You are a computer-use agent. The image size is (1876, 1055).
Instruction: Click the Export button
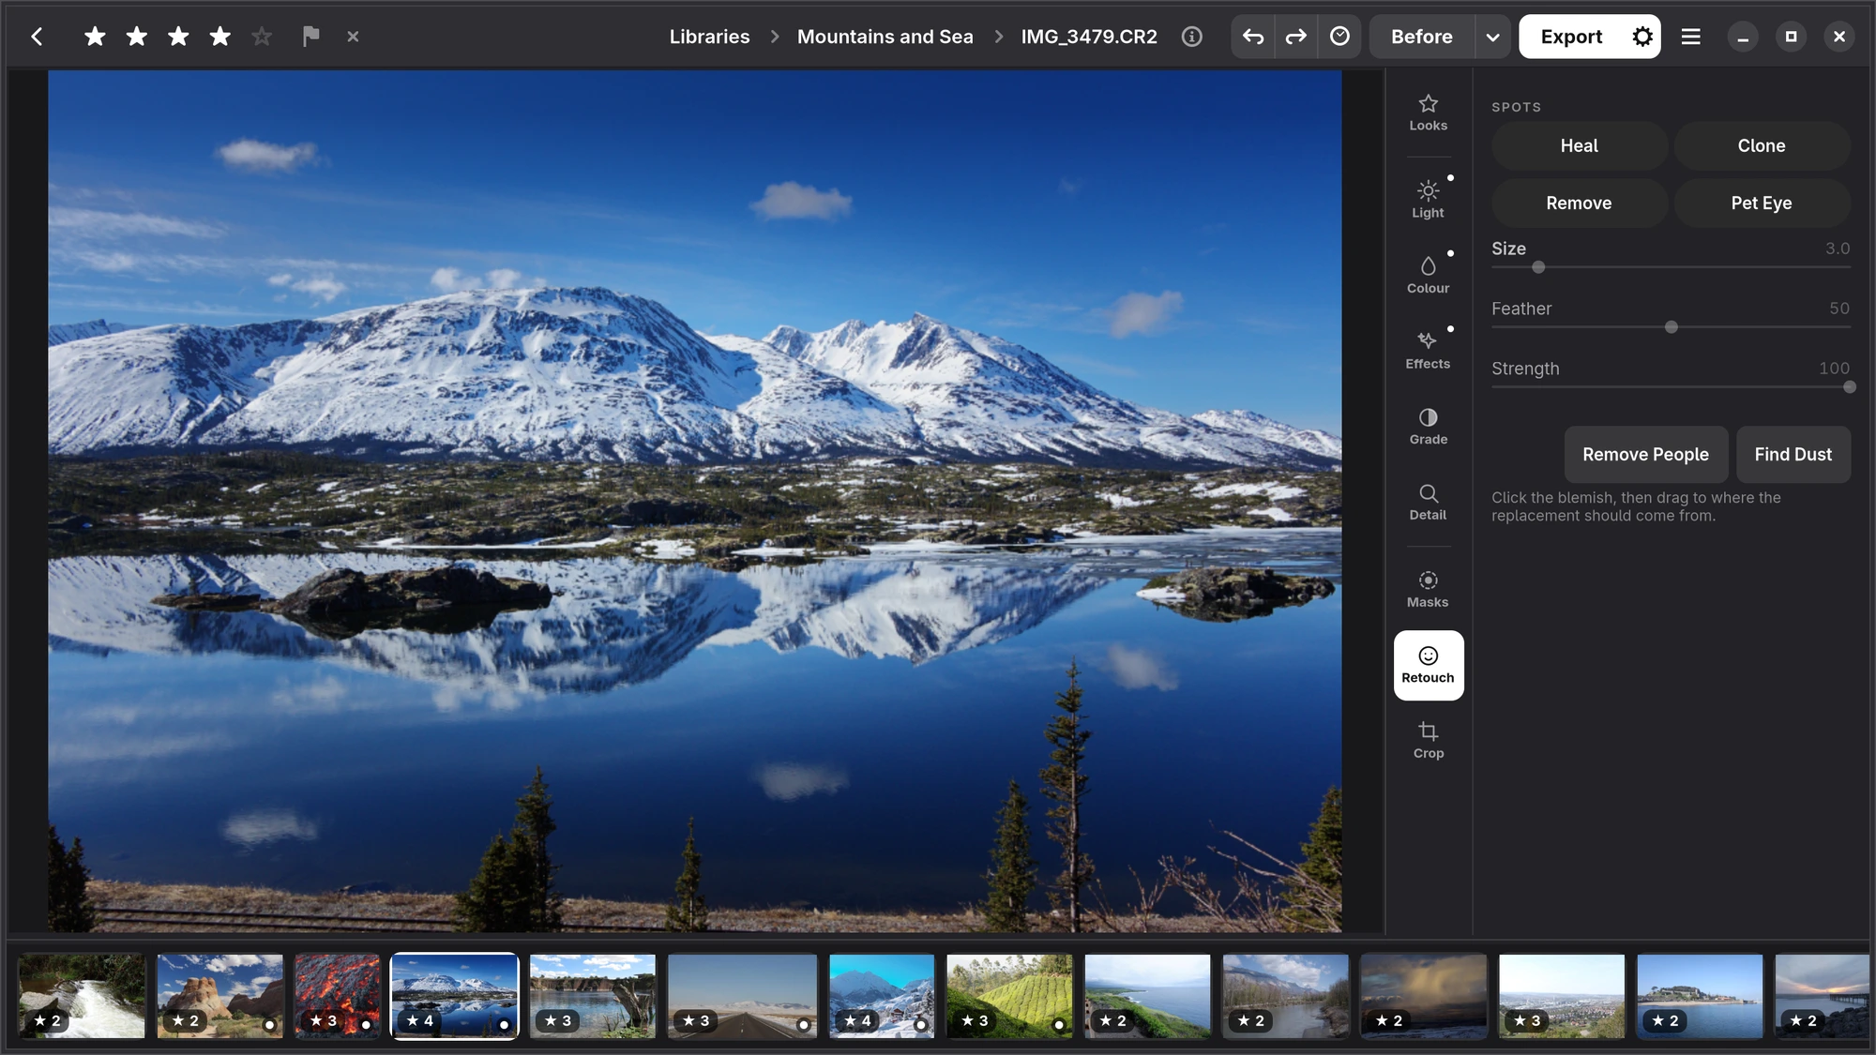(1571, 37)
